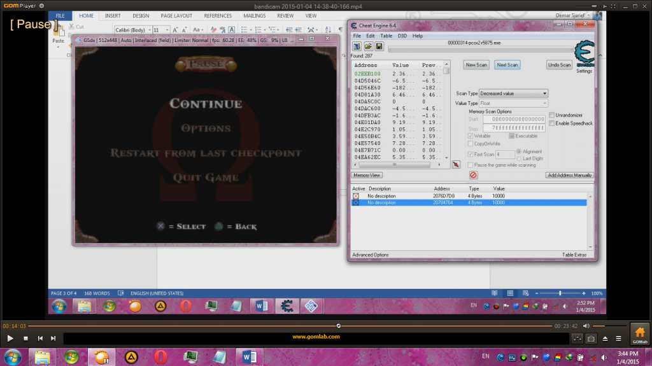Open the GOM Player playlist icon

(618, 339)
